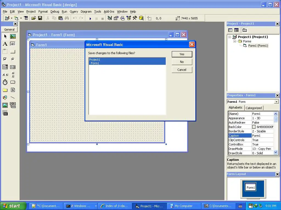Open the Object Browser toolbar icon
Viewport: 281px width, 210px height.
[x=129, y=18]
